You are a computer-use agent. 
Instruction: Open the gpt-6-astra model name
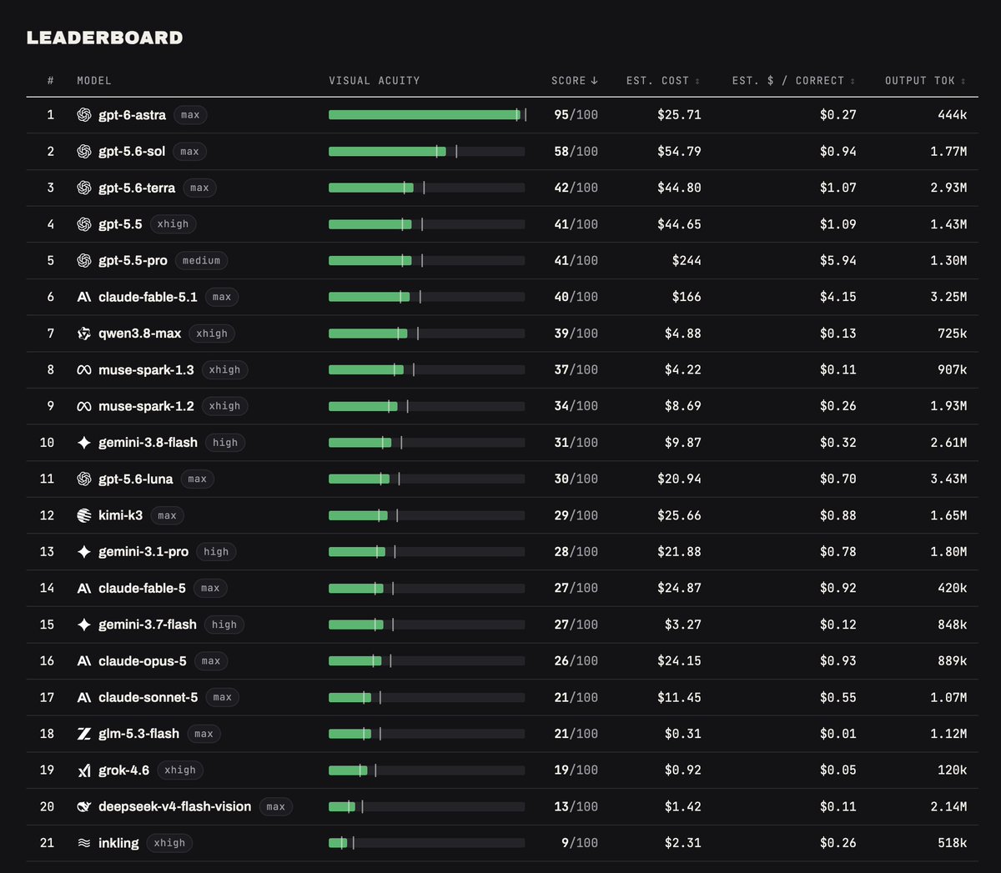click(132, 115)
